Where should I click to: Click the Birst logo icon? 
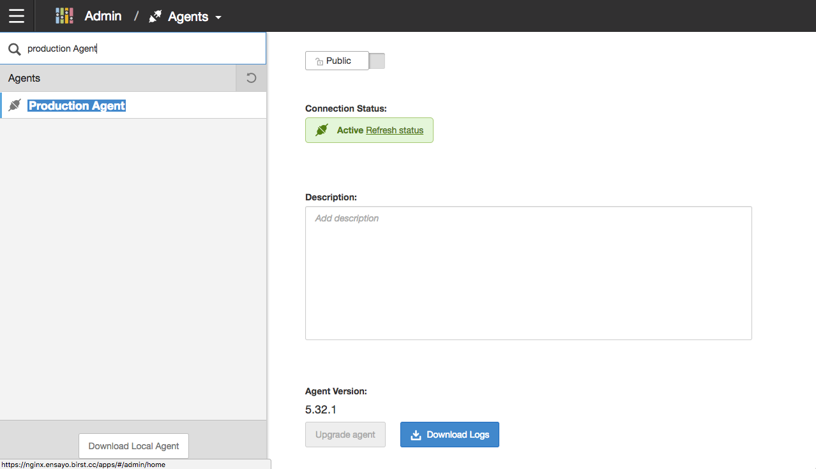click(x=64, y=16)
